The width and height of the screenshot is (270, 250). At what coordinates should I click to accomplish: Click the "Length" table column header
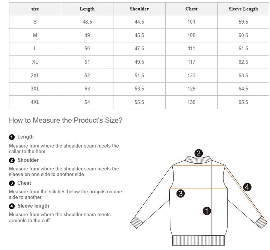coord(87,9)
